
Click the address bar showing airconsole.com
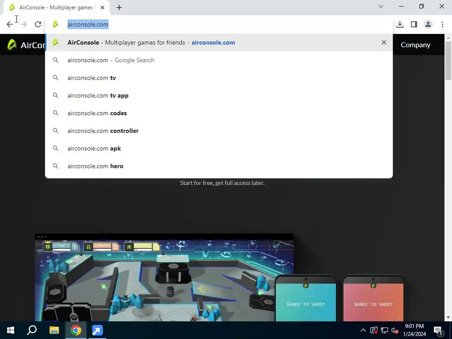click(219, 25)
